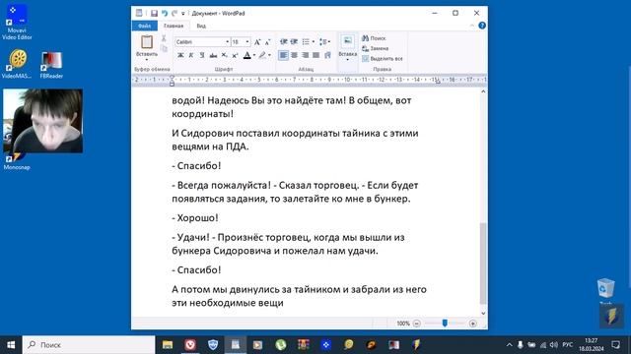Viewport: 631px width, 354px height.
Task: Click Выделить все to select all
Action: click(x=383, y=59)
